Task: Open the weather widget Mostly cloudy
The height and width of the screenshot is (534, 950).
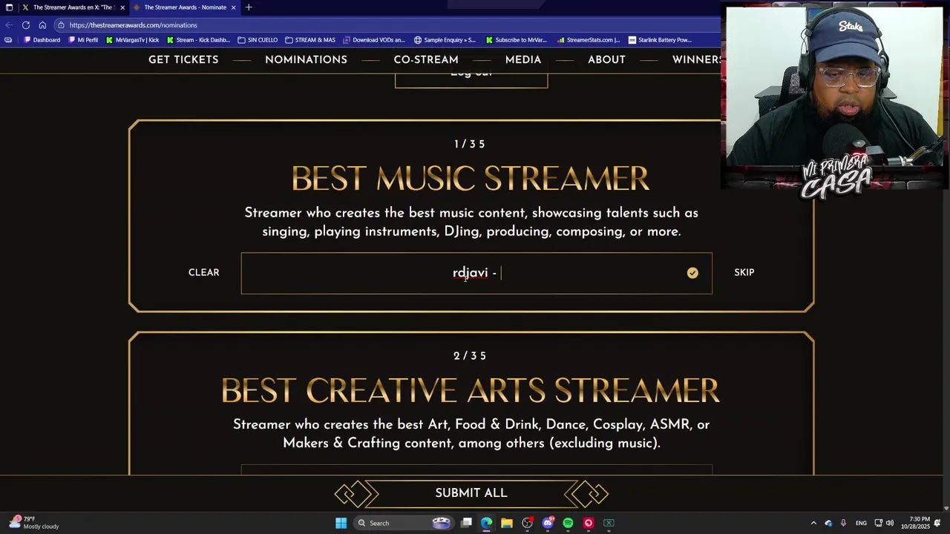Action: pyautogui.click(x=33, y=523)
